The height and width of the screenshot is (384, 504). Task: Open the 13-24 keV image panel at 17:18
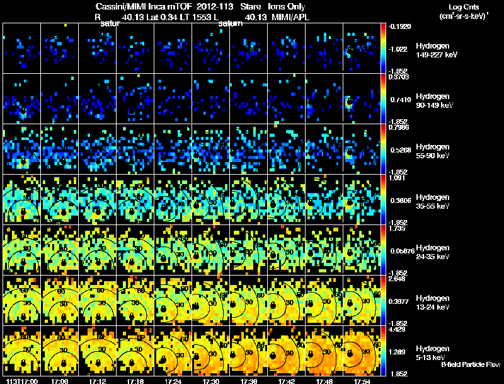(135, 300)
